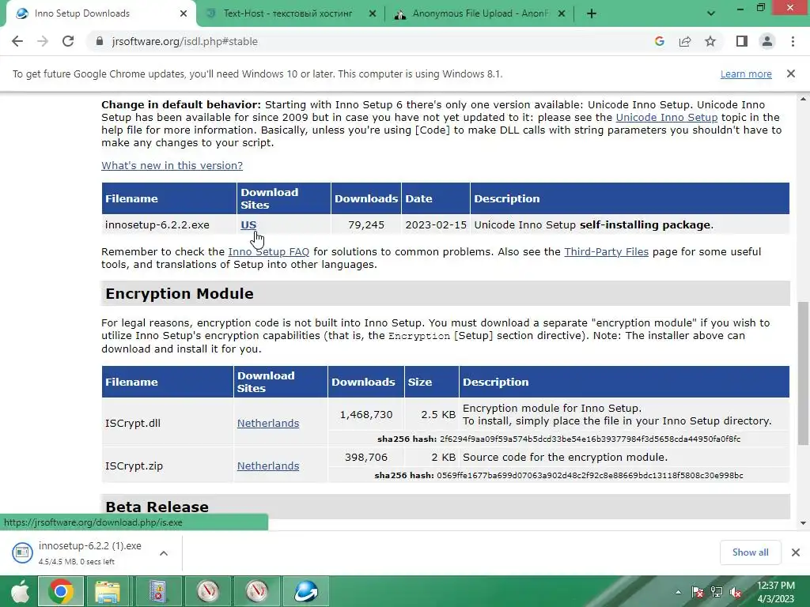
Task: Open the Start button with apple logo
Action: click(x=20, y=591)
